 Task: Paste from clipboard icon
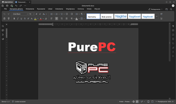point(4,18)
